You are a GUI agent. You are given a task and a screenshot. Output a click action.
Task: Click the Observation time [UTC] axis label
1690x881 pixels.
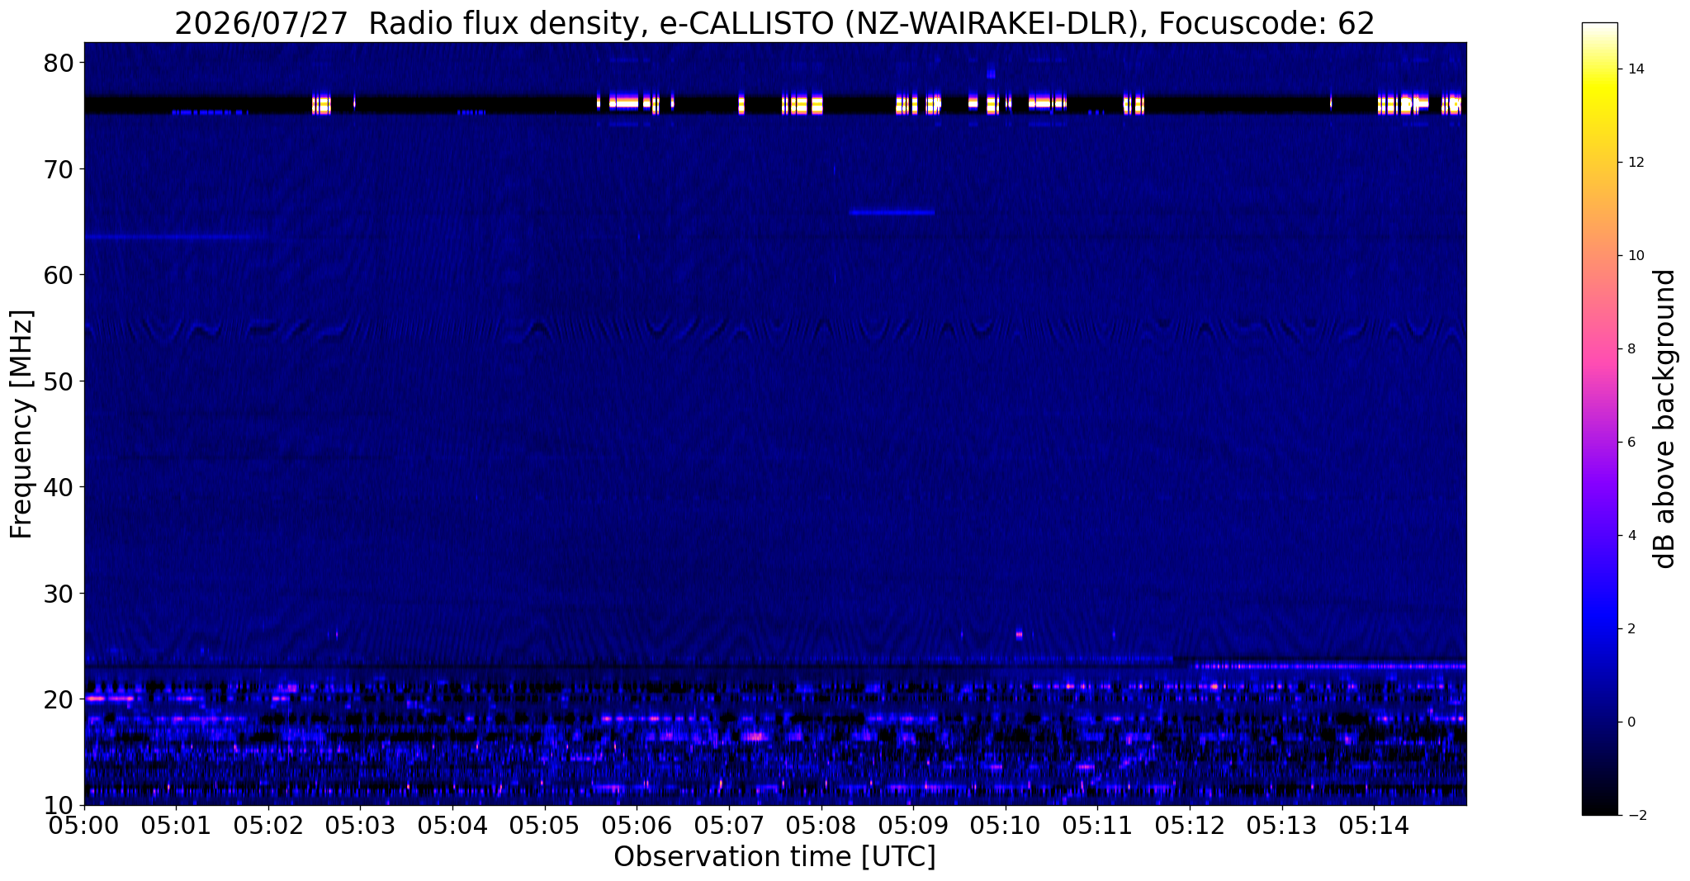pos(774,857)
